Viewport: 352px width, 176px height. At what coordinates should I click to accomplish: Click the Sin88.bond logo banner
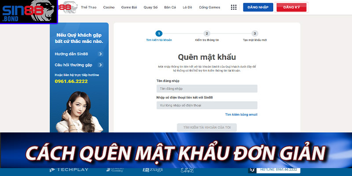29,12
